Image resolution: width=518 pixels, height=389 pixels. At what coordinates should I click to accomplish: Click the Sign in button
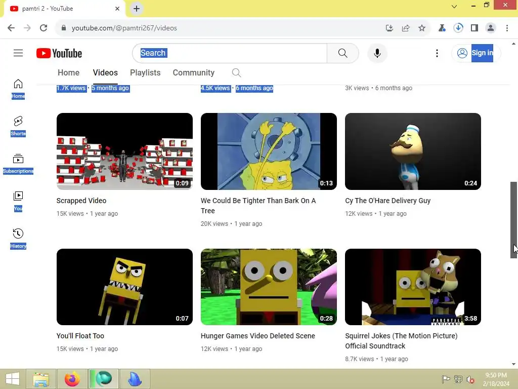476,53
